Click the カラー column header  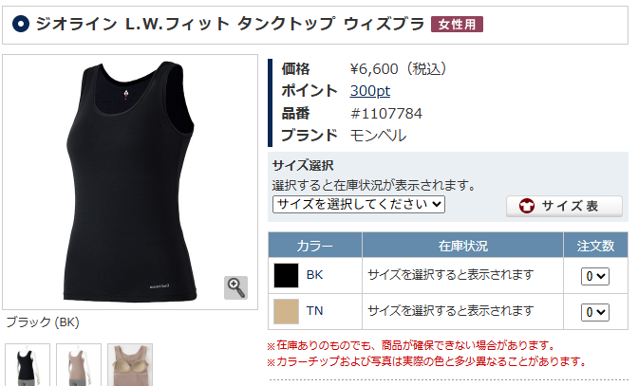pyautogui.click(x=315, y=246)
